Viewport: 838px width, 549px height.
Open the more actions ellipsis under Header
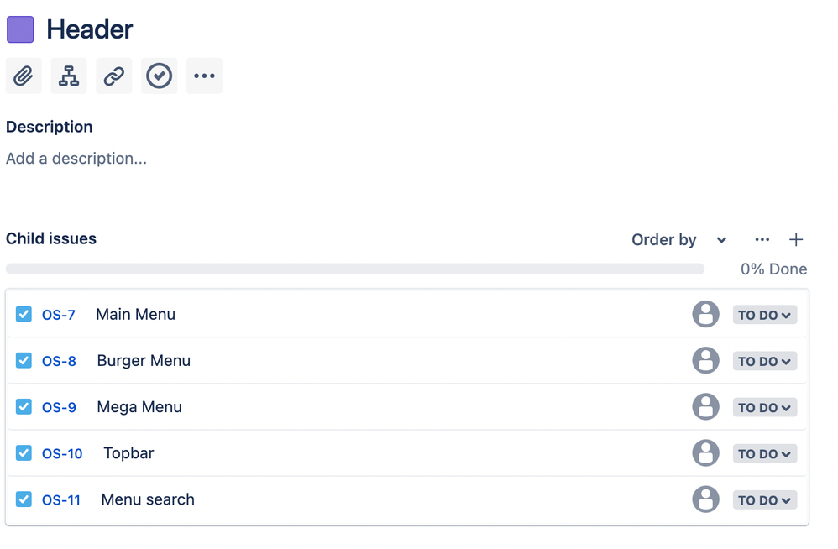[x=204, y=76]
